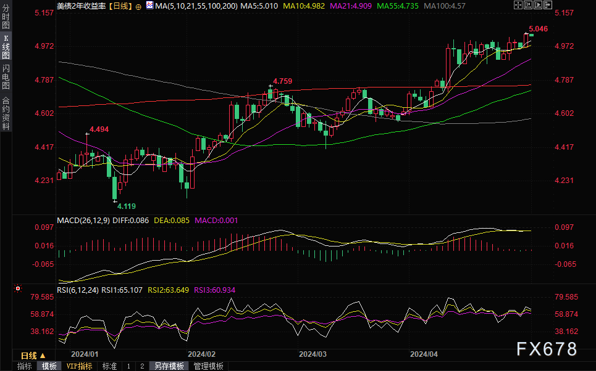This screenshot has width=596, height=371.
Task: Click the MA100:4.57 value label
Action: 444,6
